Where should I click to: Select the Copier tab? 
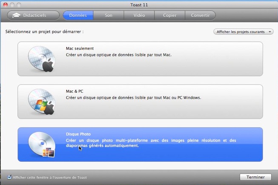click(x=170, y=15)
